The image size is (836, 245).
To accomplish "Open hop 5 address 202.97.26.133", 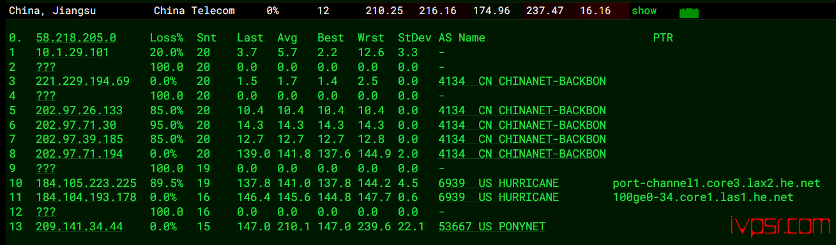I will (79, 110).
